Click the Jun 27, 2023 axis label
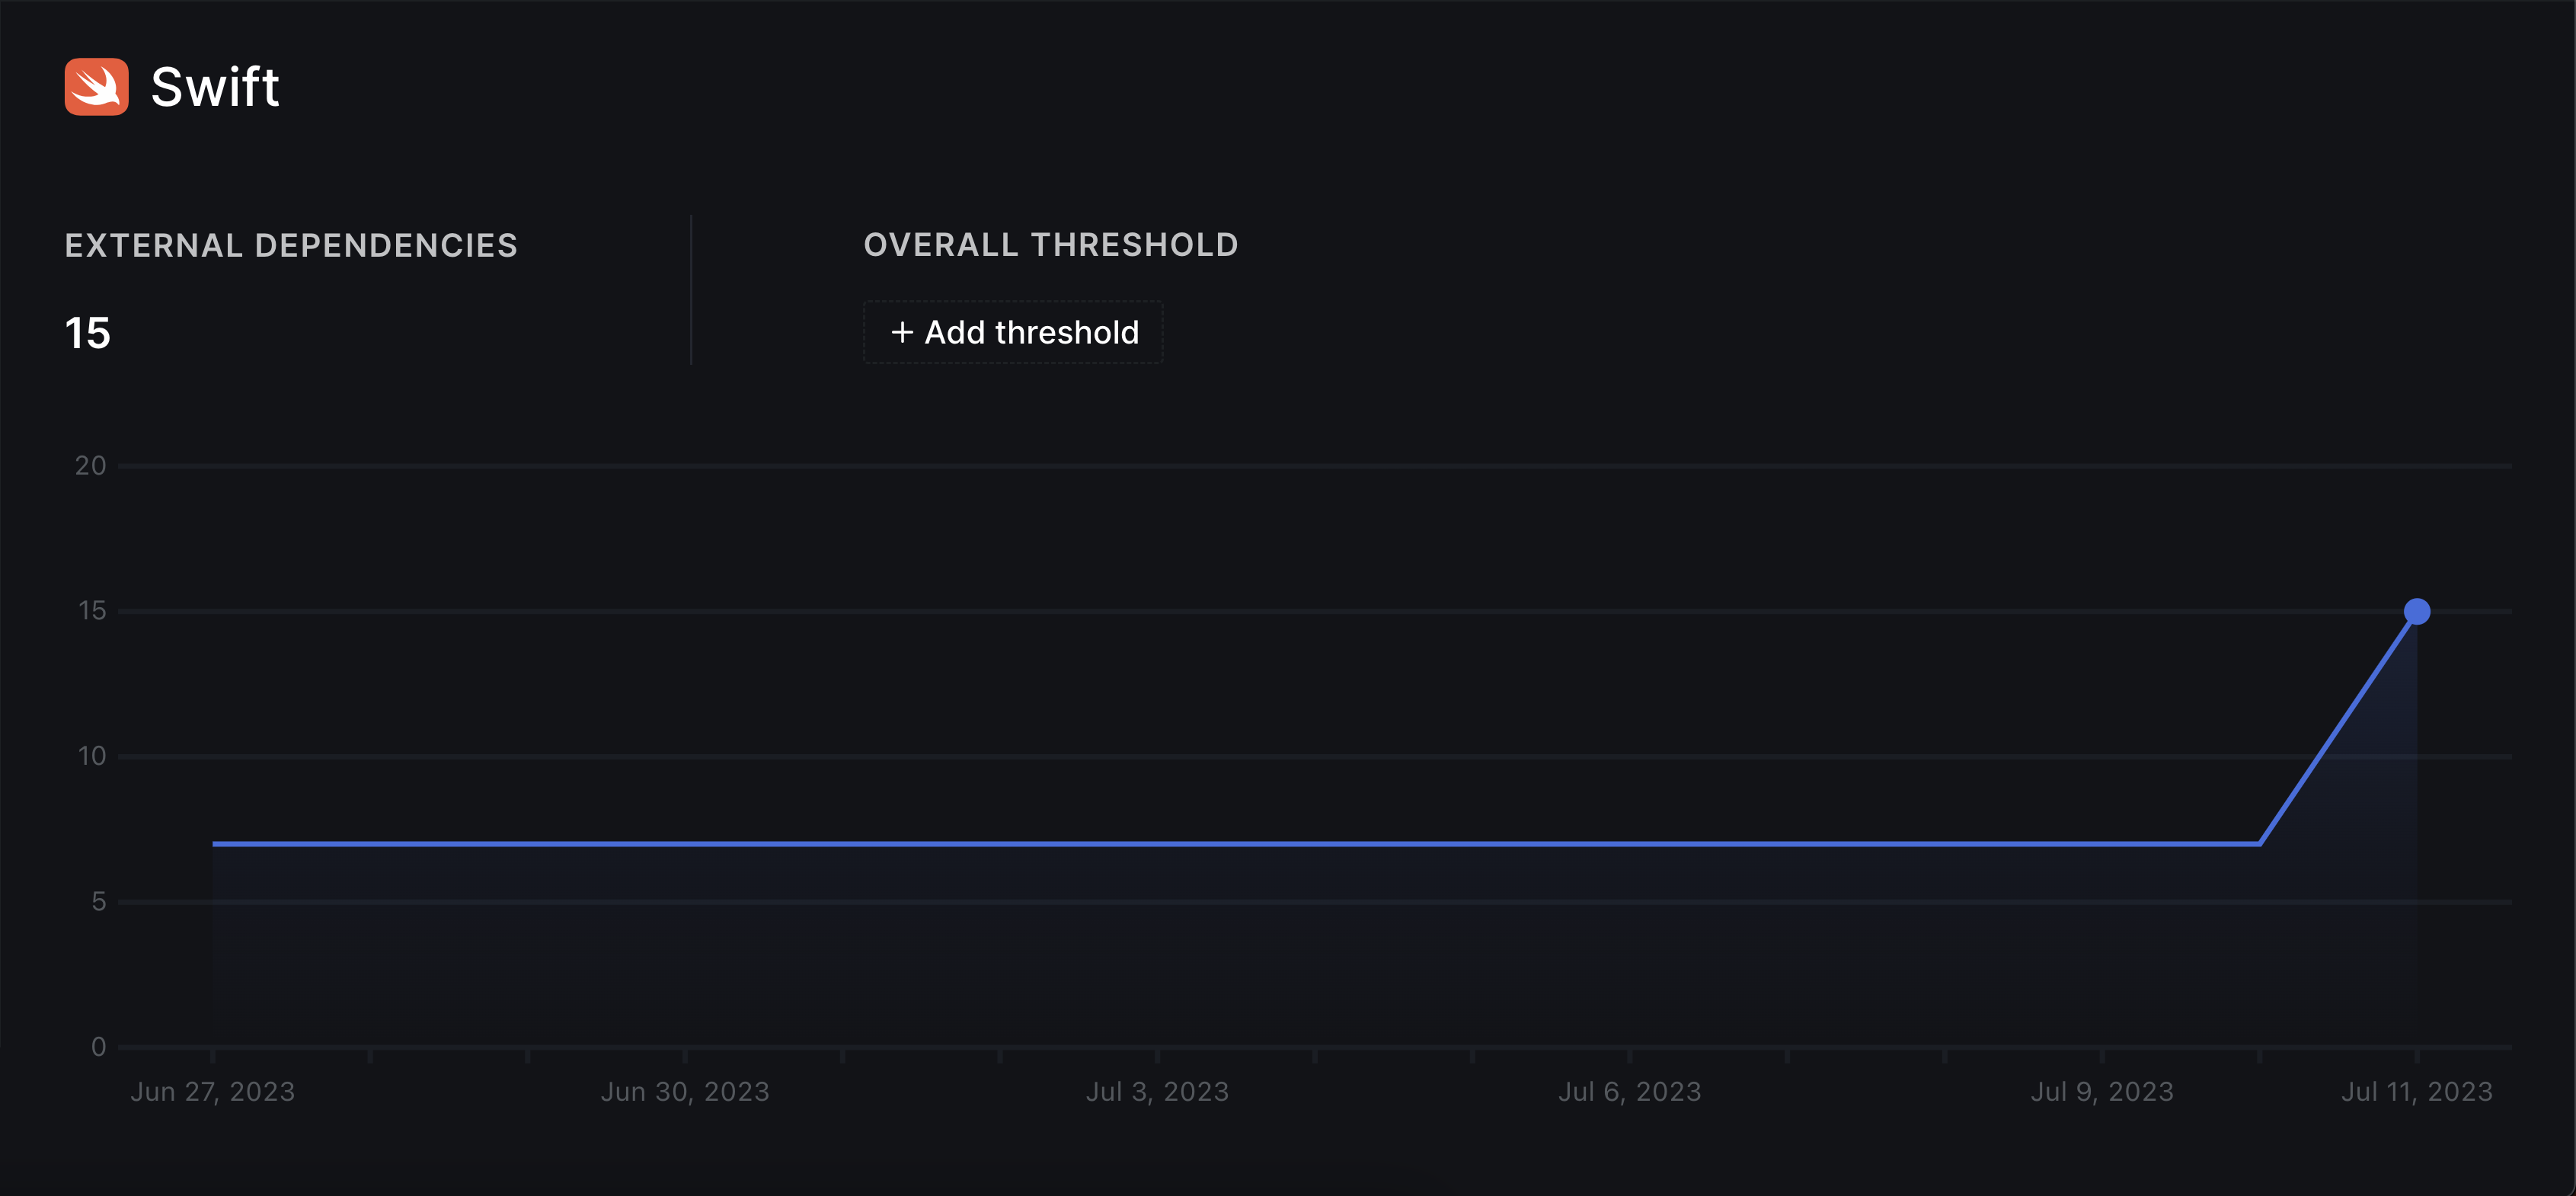2576x1196 pixels. (x=212, y=1091)
